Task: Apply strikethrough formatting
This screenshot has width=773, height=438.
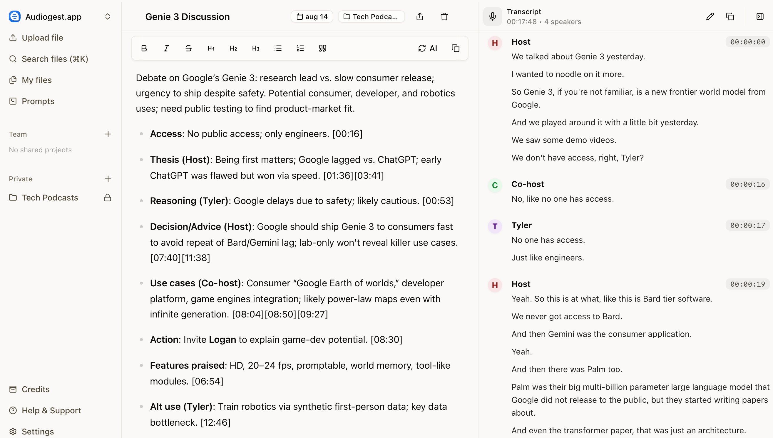Action: coord(189,48)
